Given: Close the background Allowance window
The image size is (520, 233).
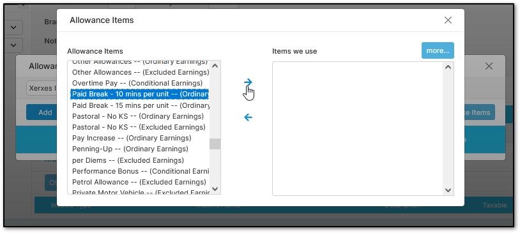Looking at the screenshot, I should point(489,66).
